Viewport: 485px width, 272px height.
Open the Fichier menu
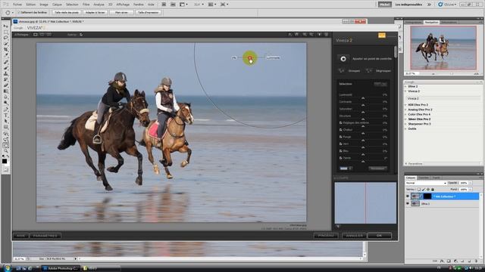[x=17, y=5]
